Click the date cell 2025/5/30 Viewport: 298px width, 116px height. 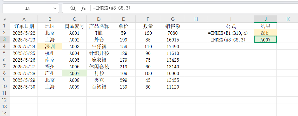(24, 87)
